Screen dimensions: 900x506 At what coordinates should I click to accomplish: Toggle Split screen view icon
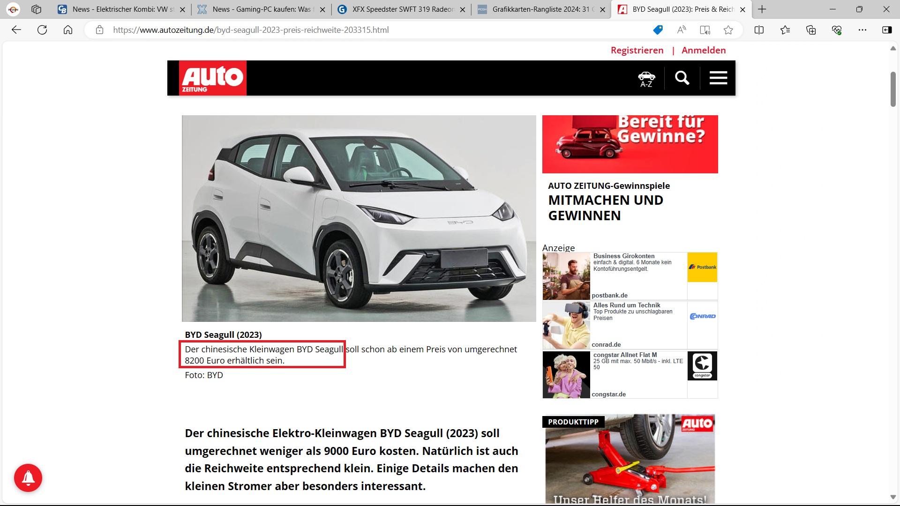pos(759,30)
